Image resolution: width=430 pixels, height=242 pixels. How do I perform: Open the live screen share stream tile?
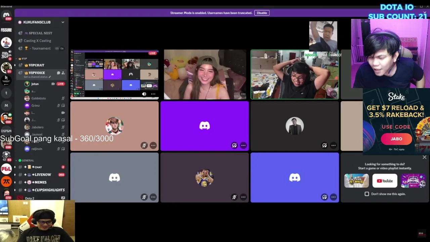[x=114, y=74]
